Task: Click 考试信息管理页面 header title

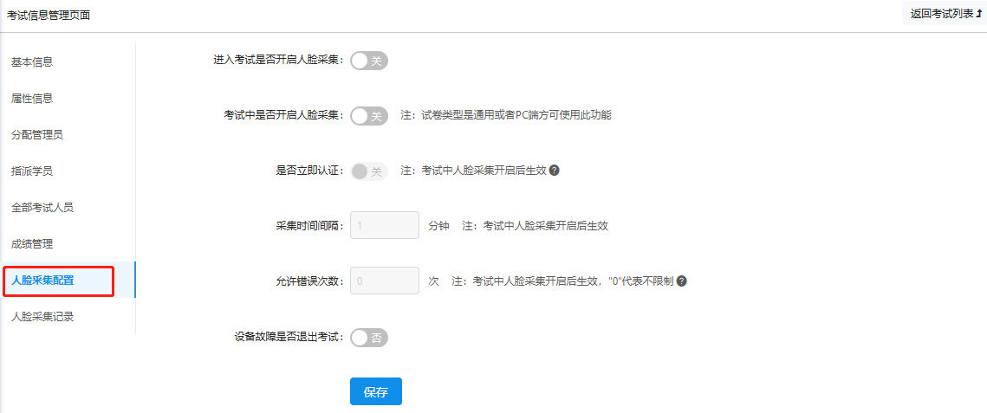Action: [x=49, y=15]
